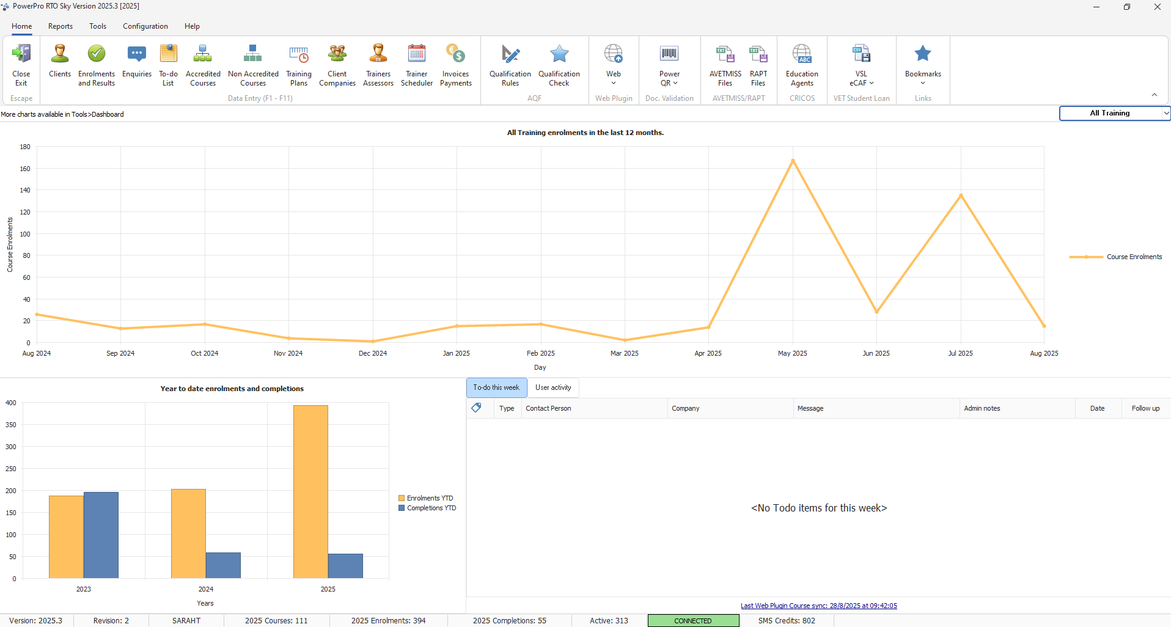The image size is (1171, 627).
Task: Click the CONNECTED status indicator
Action: [693, 621]
